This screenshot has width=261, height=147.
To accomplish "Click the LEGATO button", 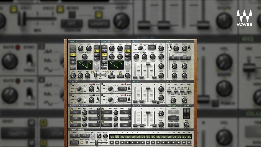I will 120,77.
